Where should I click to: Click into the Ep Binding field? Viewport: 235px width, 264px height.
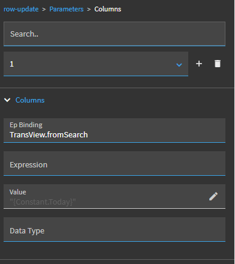pyautogui.click(x=115, y=130)
